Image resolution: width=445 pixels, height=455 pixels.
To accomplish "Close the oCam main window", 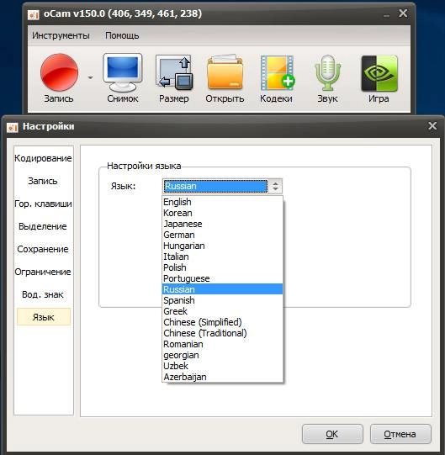I will [x=403, y=13].
